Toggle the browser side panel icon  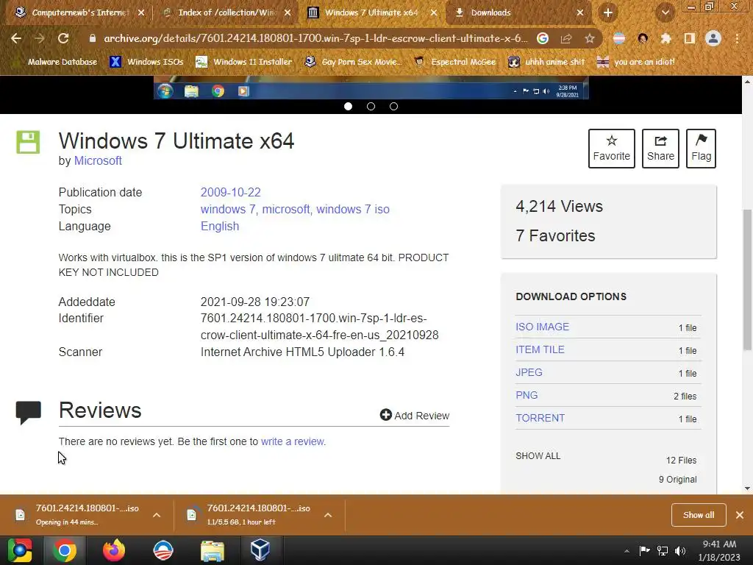click(x=690, y=38)
